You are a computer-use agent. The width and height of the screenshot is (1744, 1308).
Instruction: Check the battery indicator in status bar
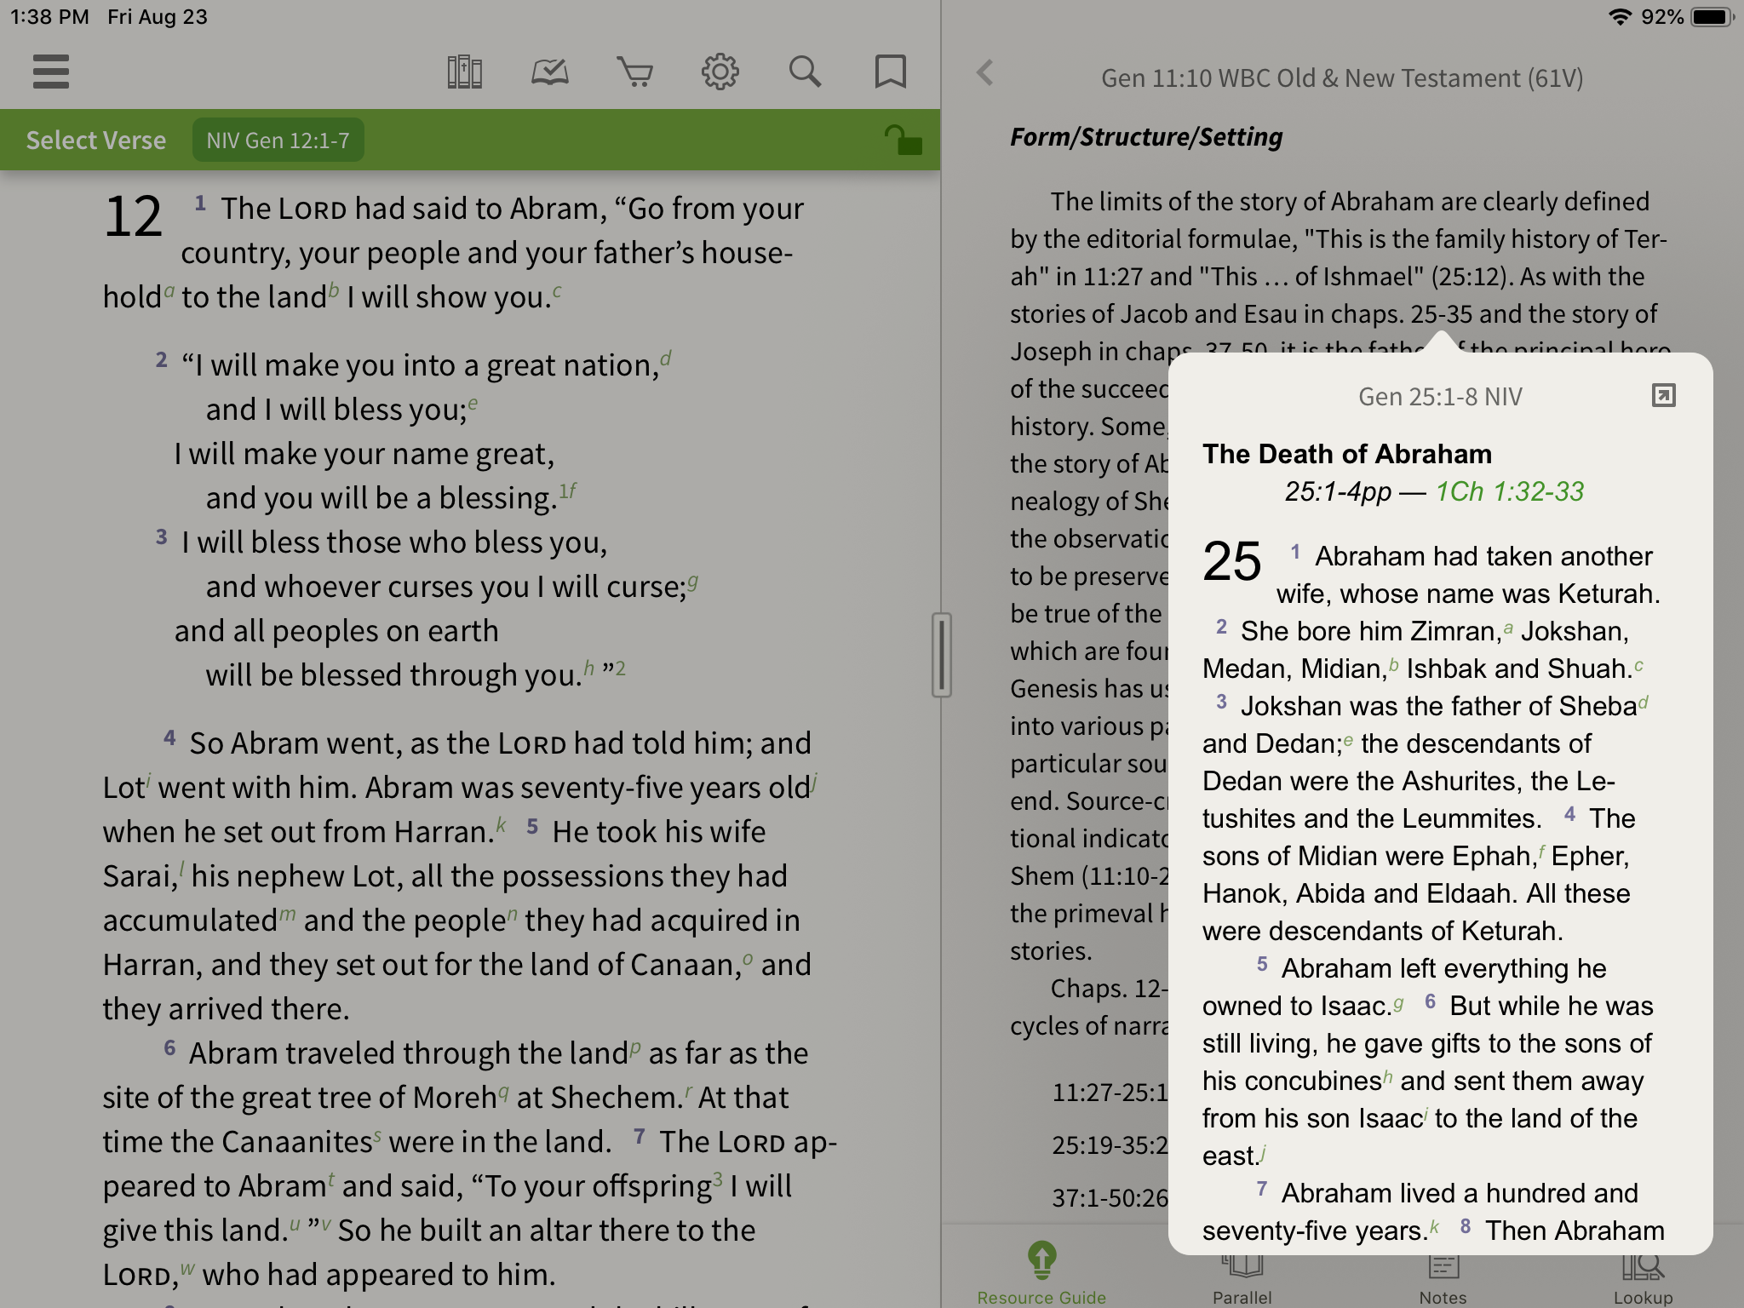tap(1712, 17)
